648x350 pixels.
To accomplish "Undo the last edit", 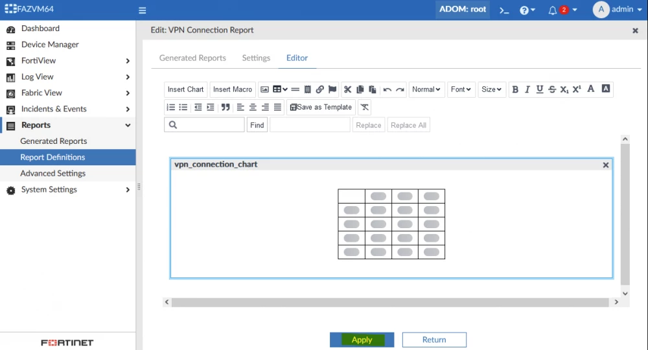I will coord(388,89).
